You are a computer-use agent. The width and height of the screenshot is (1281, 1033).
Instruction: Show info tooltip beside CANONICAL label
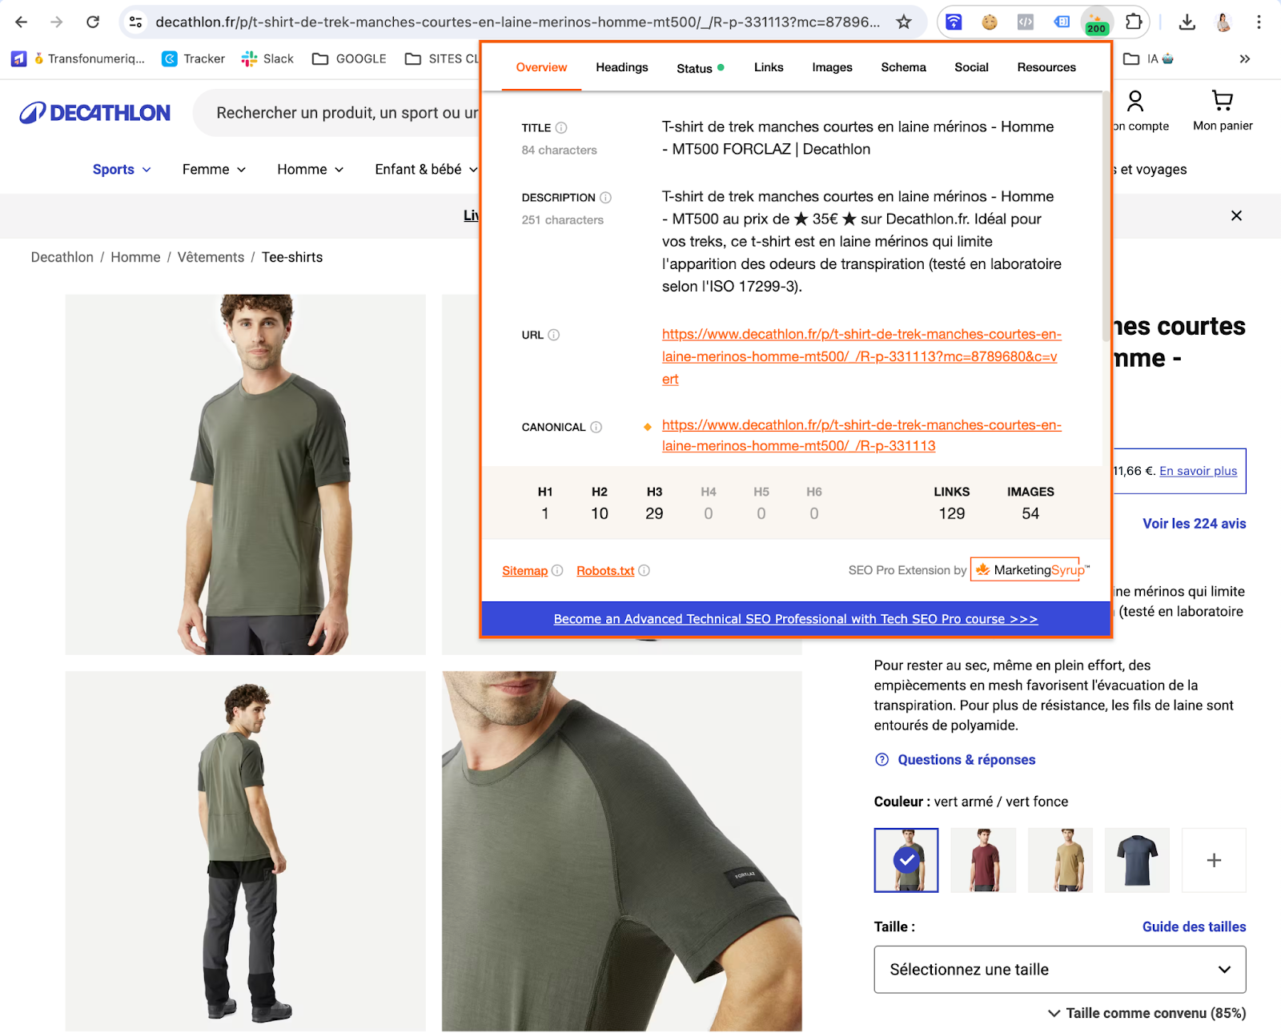(x=596, y=427)
